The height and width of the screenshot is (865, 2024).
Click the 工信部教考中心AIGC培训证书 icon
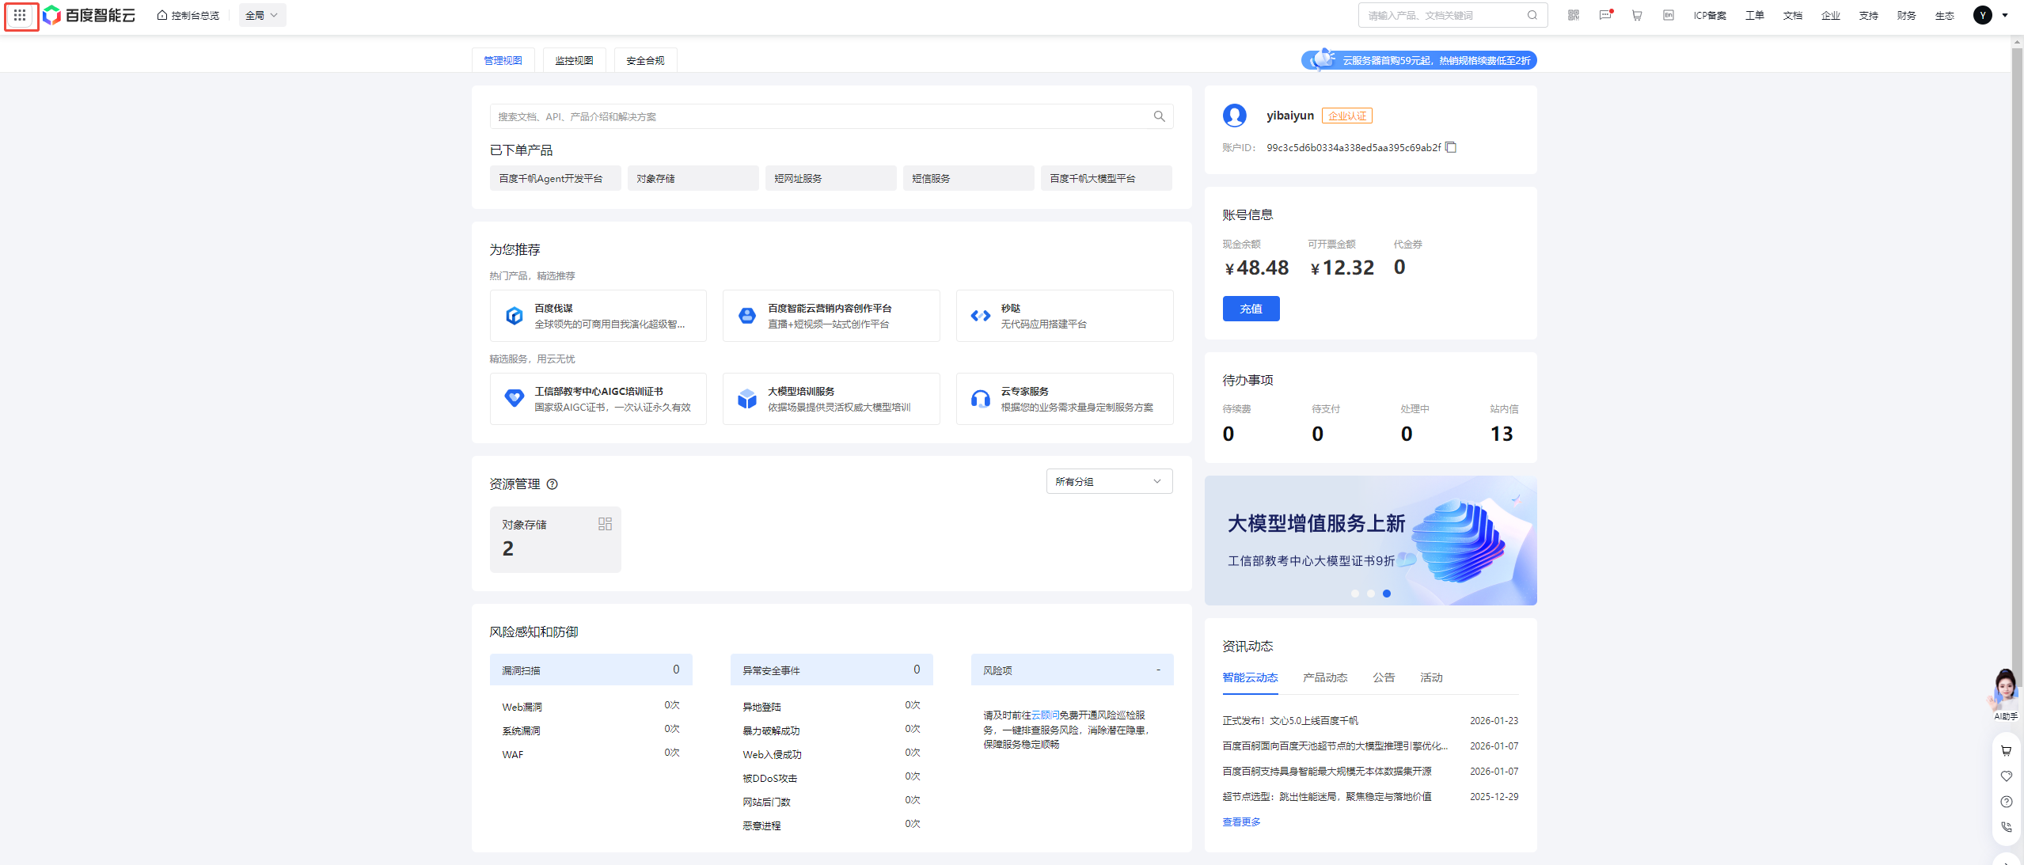pos(515,399)
